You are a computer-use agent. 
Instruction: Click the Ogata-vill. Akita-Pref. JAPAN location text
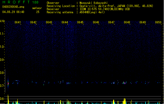(x=116, y=6)
